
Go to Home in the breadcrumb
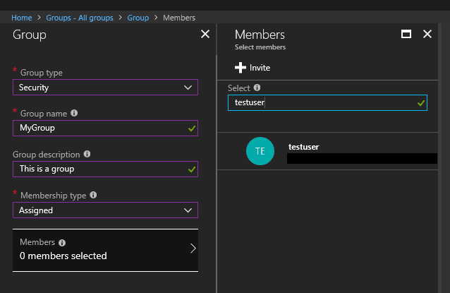[21, 18]
